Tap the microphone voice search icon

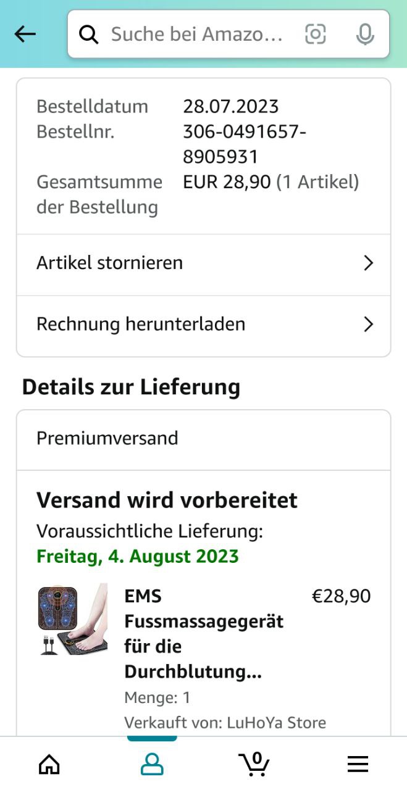365,35
